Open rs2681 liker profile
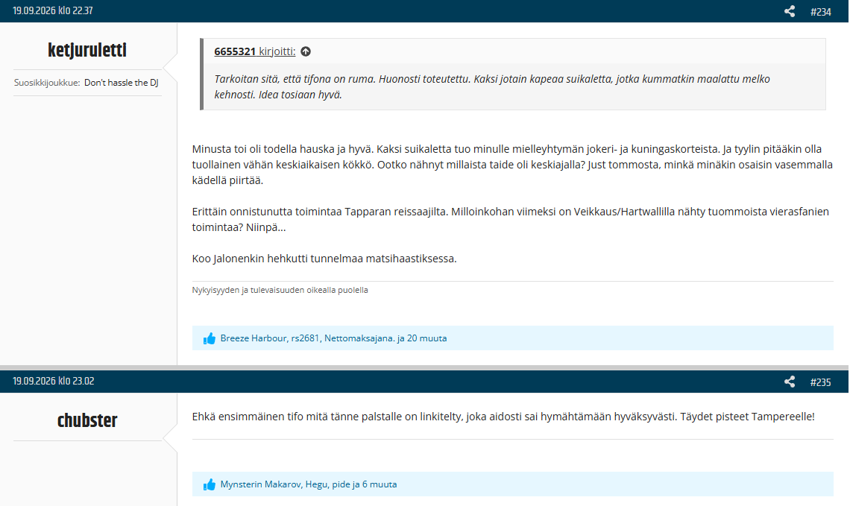This screenshot has width=850, height=506. point(305,338)
